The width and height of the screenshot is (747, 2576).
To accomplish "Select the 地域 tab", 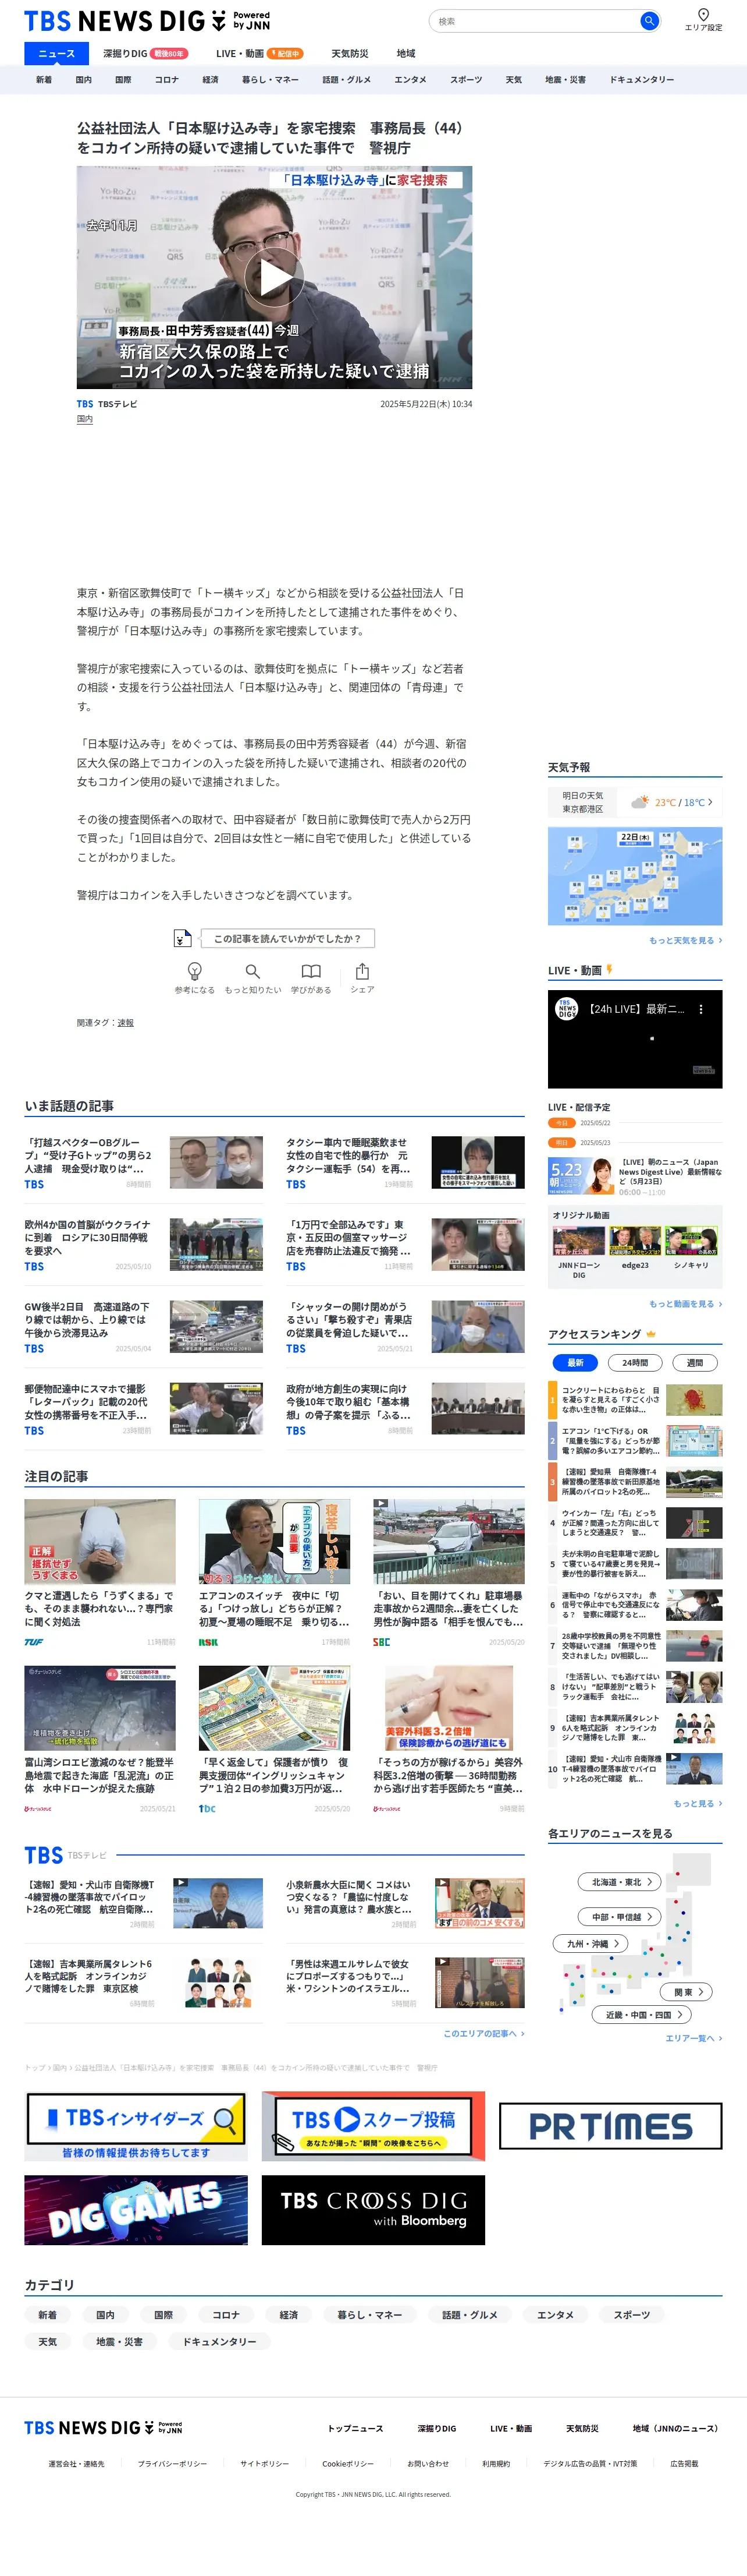I will [405, 54].
